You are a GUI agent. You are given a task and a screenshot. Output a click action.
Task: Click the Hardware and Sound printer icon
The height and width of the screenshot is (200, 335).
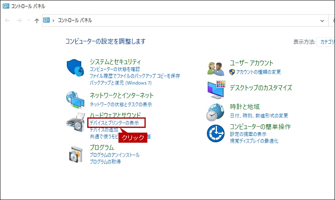tap(76, 122)
